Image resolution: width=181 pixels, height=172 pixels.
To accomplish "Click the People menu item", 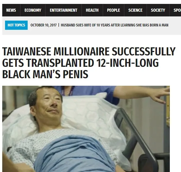I will [x=113, y=10].
